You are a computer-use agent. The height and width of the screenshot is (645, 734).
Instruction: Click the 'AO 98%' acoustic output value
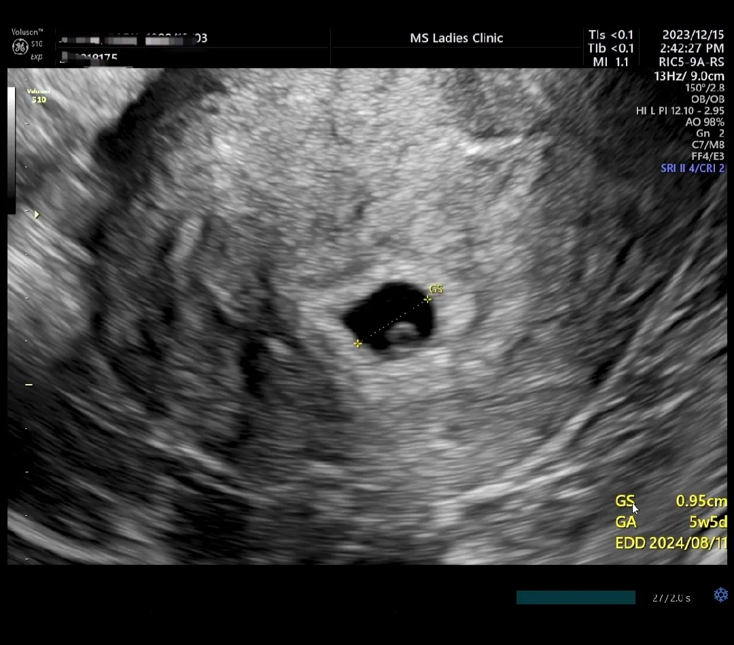pos(705,122)
